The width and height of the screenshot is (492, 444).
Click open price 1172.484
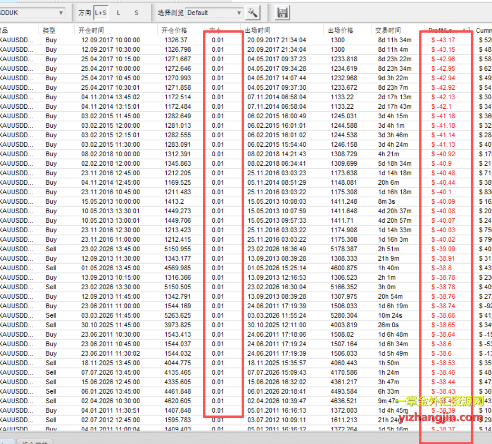pyautogui.click(x=178, y=106)
